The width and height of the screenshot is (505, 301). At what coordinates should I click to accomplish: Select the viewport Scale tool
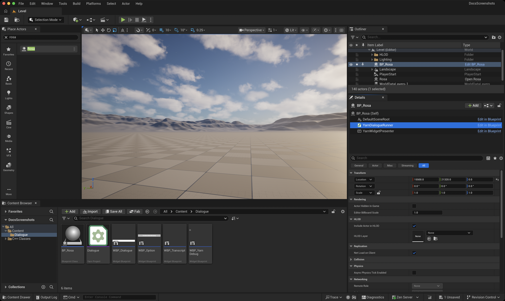(114, 30)
